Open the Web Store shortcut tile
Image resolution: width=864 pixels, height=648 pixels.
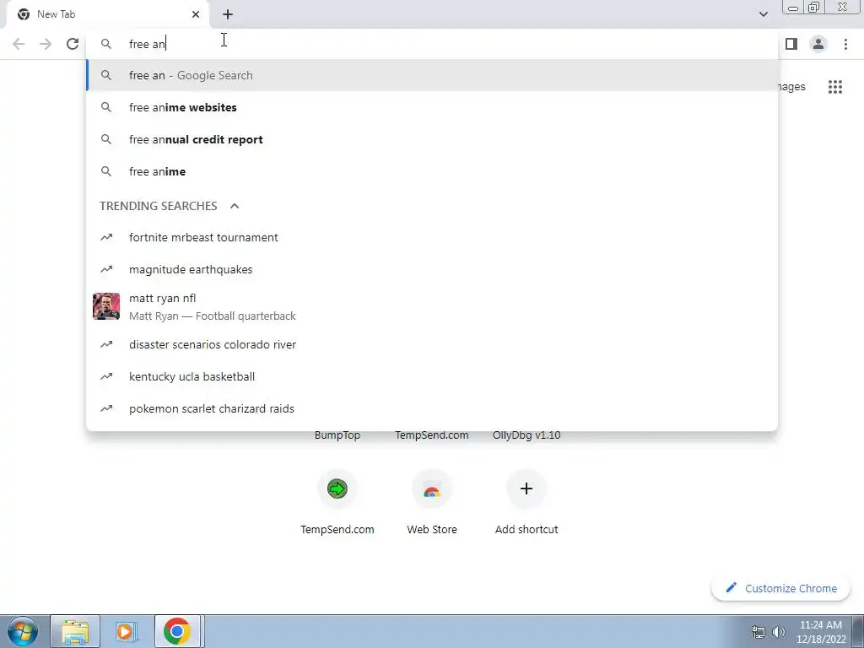click(432, 502)
